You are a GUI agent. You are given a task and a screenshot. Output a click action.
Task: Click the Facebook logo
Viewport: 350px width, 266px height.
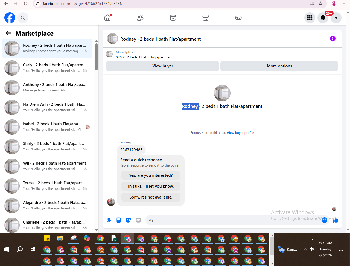[x=10, y=18]
